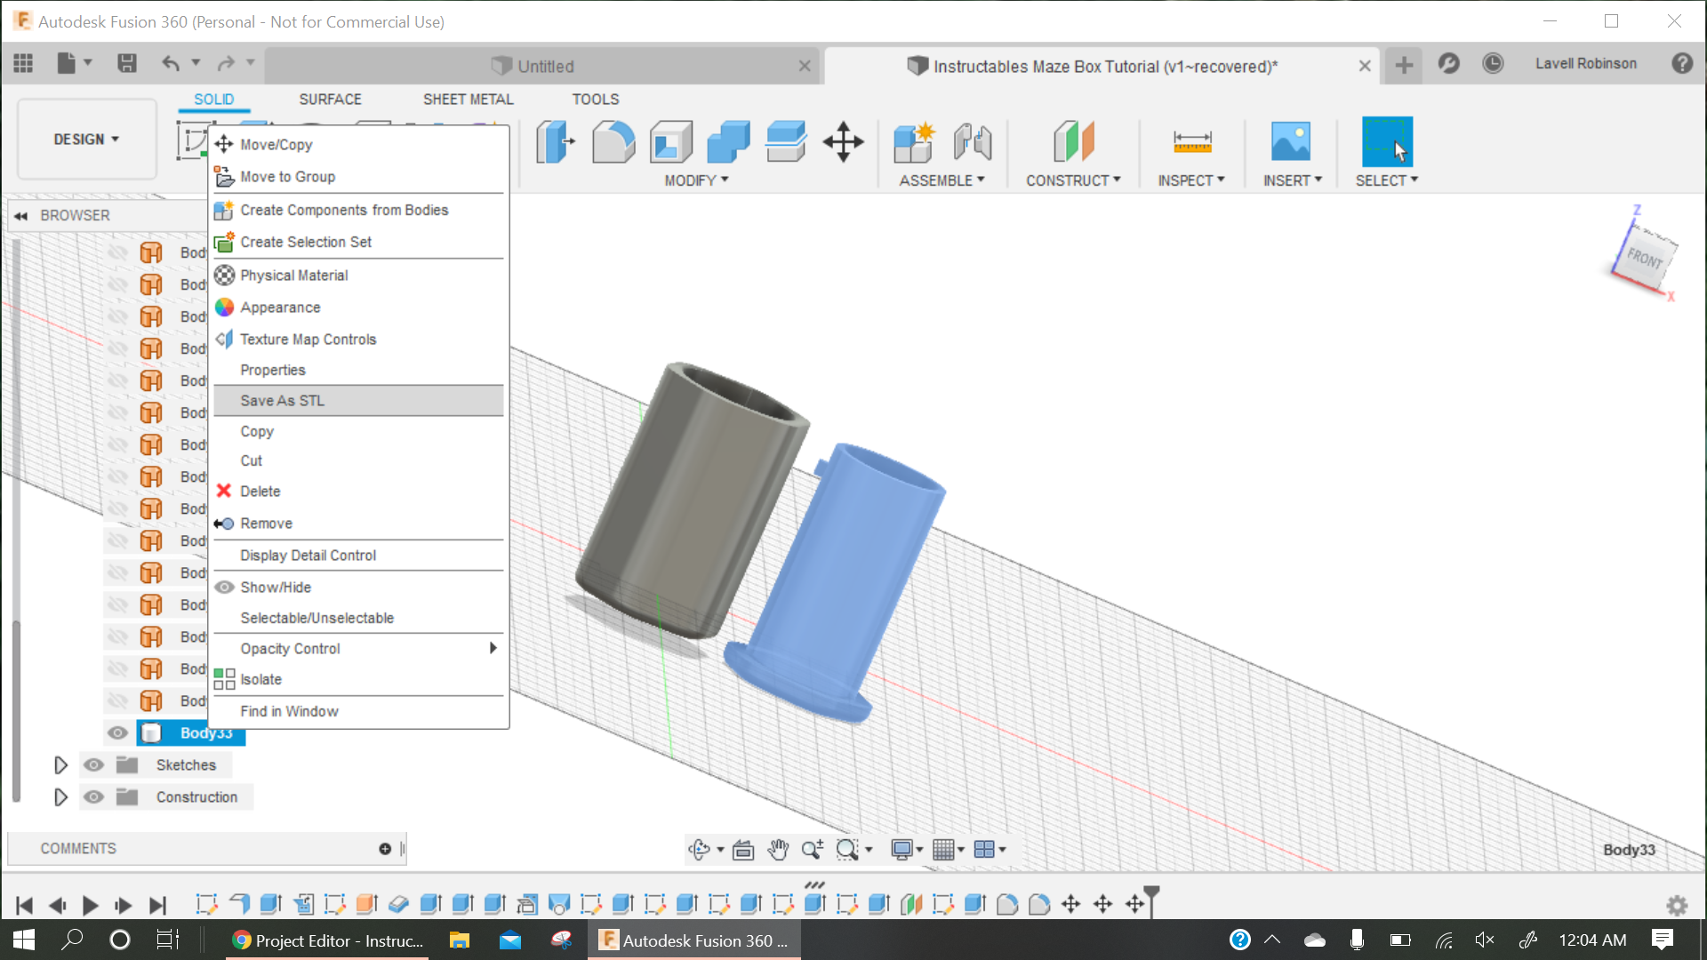
Task: Click the extensions refresh icon in top bar
Action: (x=1449, y=63)
